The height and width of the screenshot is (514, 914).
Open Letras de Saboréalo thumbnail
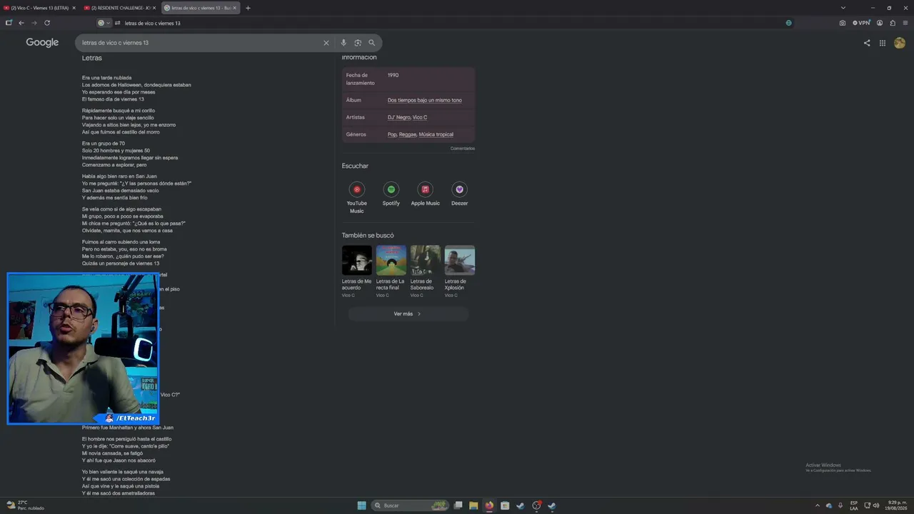426,261
